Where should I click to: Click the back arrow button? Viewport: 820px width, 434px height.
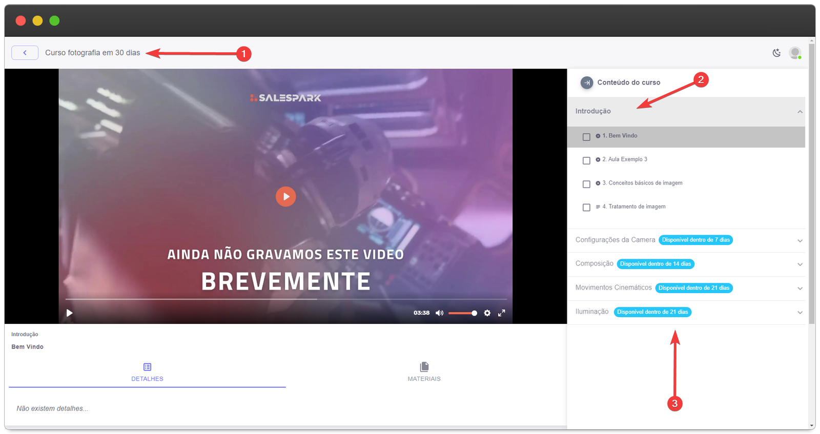(x=25, y=53)
